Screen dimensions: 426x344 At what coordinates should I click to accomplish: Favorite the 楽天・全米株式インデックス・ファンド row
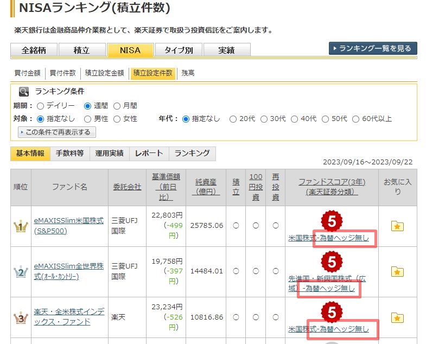397,318
